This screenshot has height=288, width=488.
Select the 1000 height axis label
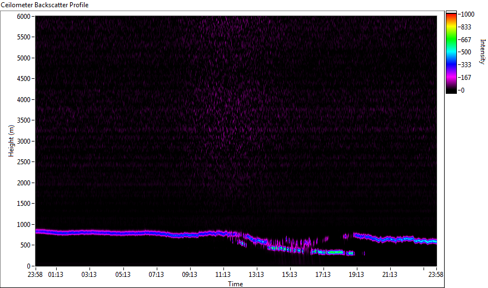pos(24,225)
